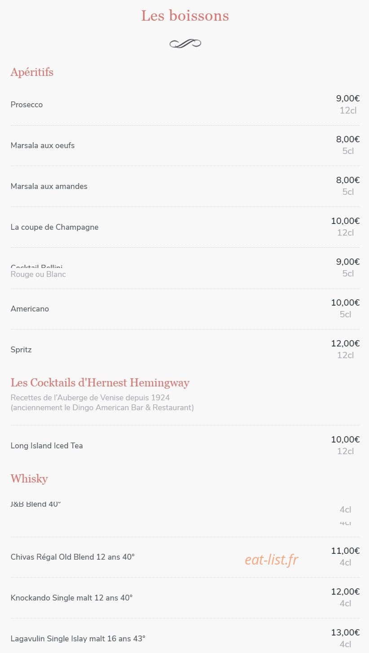This screenshot has width=369, height=653.
Task: Click the decorative swirl ornament under the title
Action: pos(185,43)
